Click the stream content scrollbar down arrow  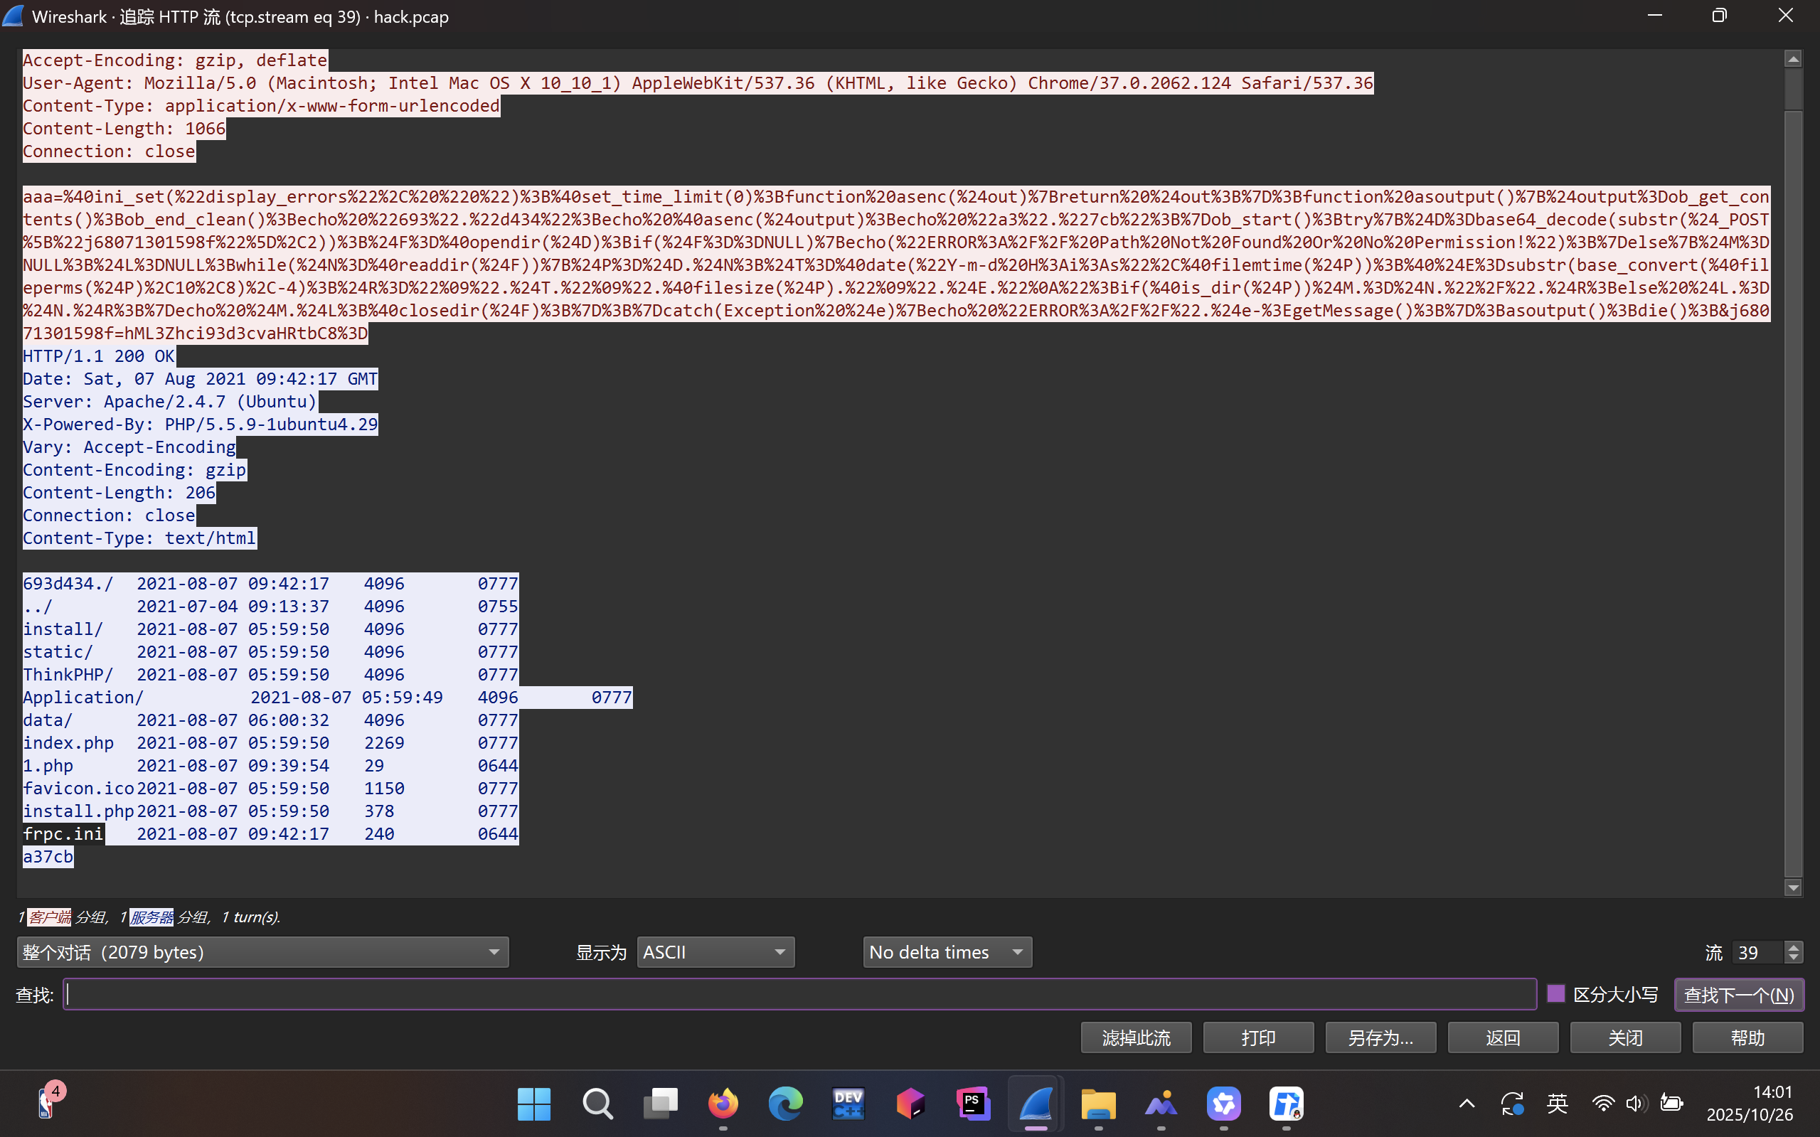[x=1794, y=887]
